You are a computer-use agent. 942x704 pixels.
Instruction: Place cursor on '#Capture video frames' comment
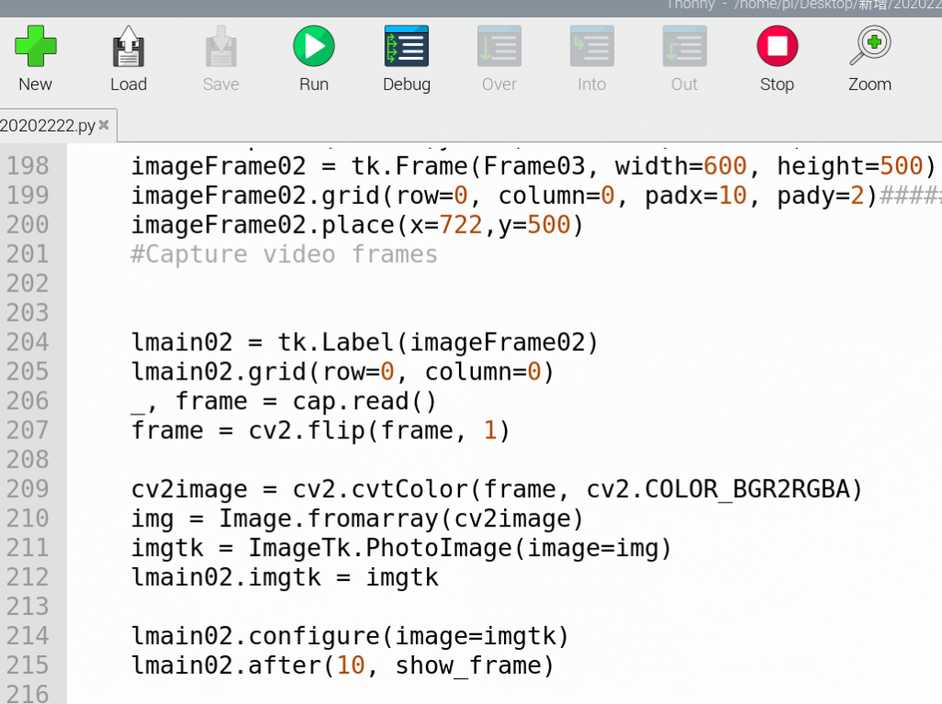pos(284,255)
